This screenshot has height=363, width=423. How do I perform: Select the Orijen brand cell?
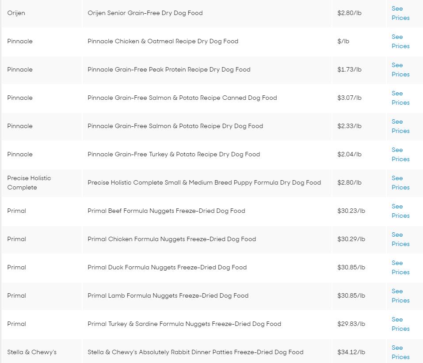click(16, 13)
